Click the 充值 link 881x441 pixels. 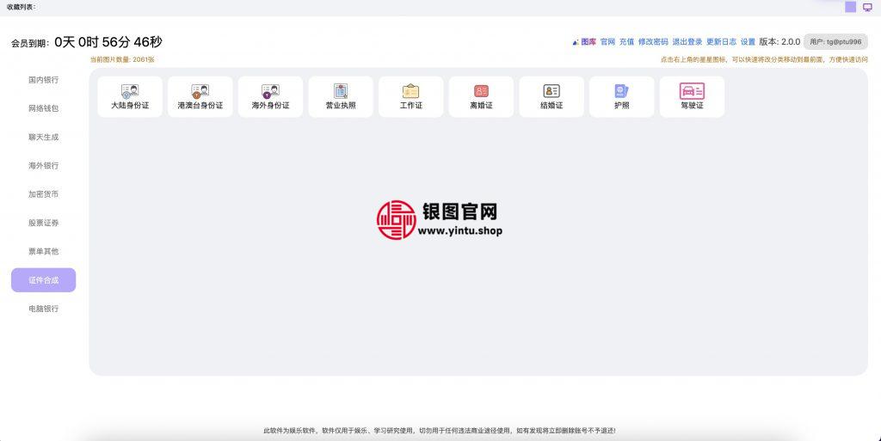(626, 42)
